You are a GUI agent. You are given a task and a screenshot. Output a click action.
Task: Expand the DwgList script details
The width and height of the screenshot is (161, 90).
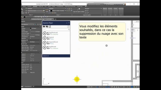[48, 37]
